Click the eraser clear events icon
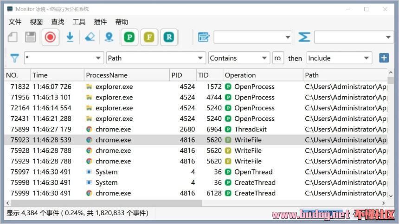Image resolution: width=399 pixels, height=224 pixels. (90, 37)
